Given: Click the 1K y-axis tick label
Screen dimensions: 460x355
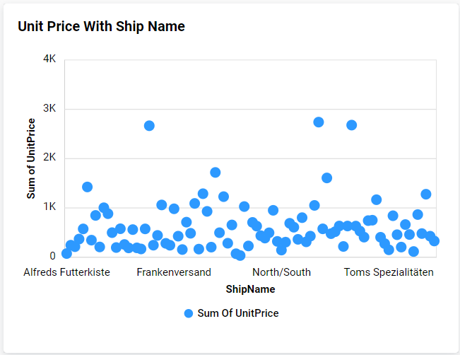Looking at the screenshot, I should click(49, 207).
